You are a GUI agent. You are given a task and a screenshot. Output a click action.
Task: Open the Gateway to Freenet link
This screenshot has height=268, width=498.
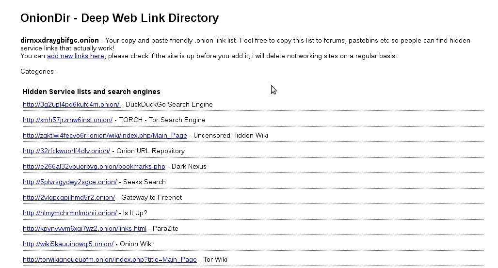click(x=69, y=198)
